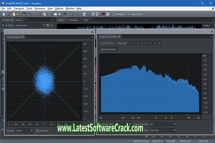215x143 pixels.
Task: Click the Undo arrow icon
Action: coord(30,14)
